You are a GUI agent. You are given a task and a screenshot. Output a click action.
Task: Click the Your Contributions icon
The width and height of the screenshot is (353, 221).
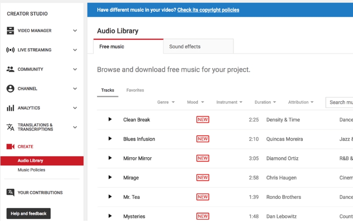click(10, 192)
